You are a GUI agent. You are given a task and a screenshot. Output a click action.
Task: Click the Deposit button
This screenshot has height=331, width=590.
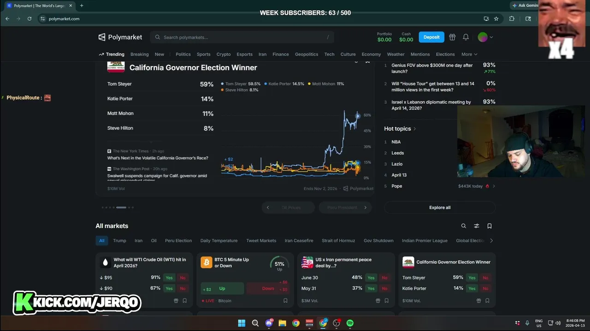(x=431, y=37)
